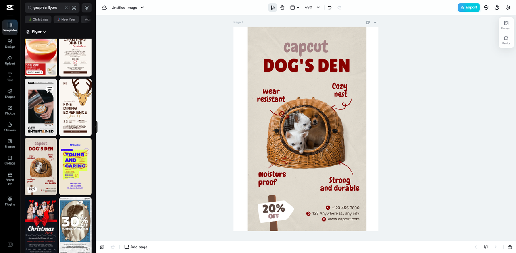The height and width of the screenshot is (253, 516).
Task: Select the +123-456-7890 phone text
Action: pos(345,208)
